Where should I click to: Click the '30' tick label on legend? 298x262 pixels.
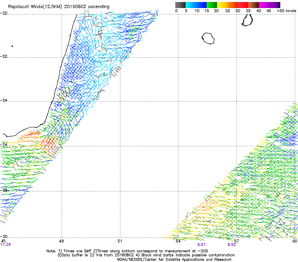coord(238,11)
